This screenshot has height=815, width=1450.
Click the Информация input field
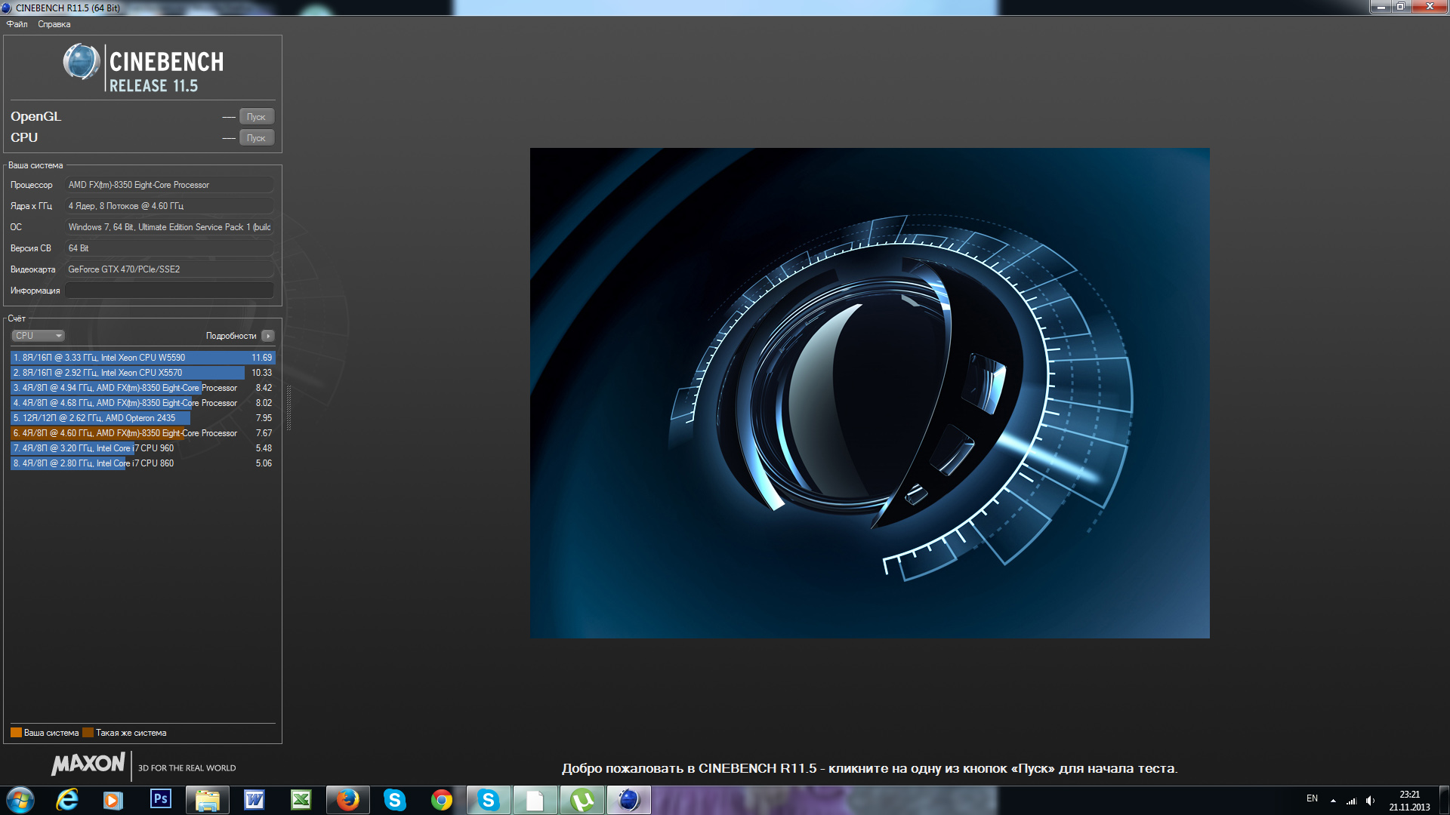click(x=169, y=291)
